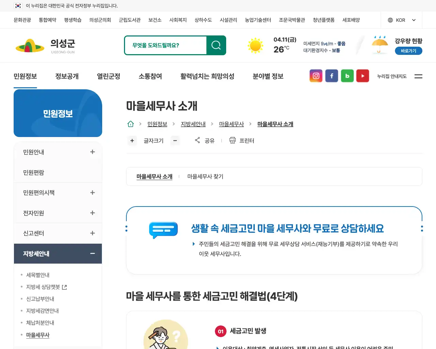
Task: Click the minus icon to decrease font size
Action: click(x=175, y=140)
